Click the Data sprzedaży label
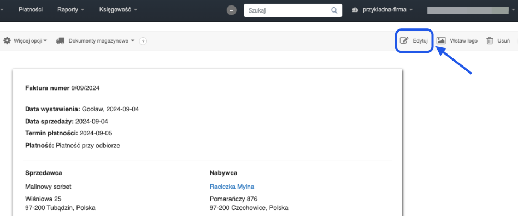 (x=50, y=121)
